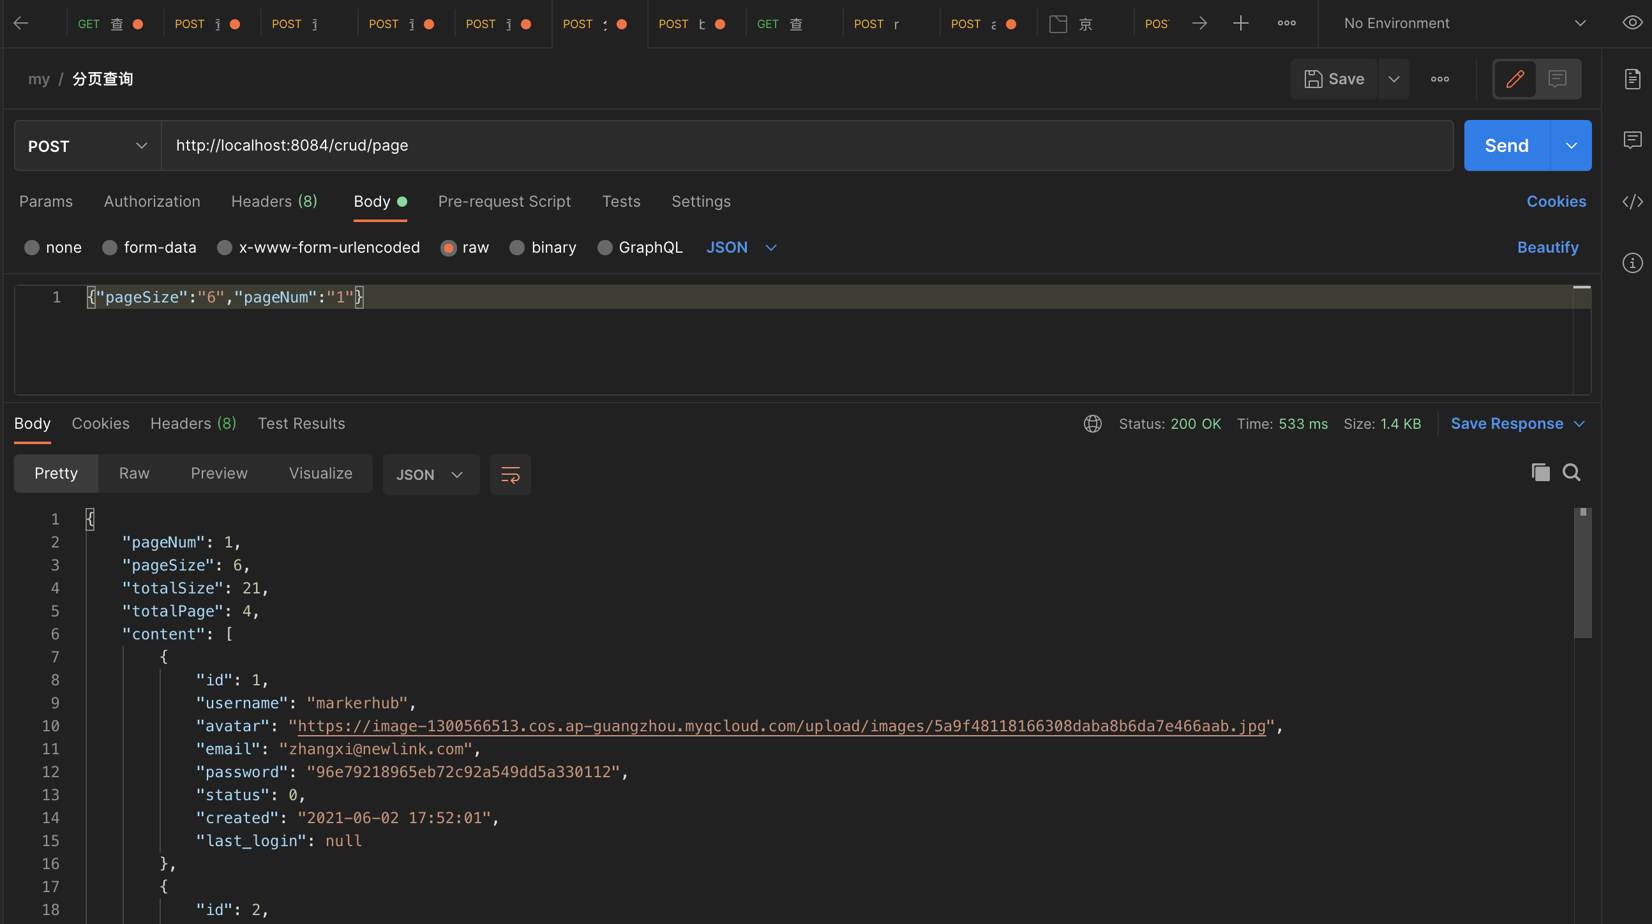Click the request info icon in the sidebar
The height and width of the screenshot is (924, 1652).
(1632, 263)
